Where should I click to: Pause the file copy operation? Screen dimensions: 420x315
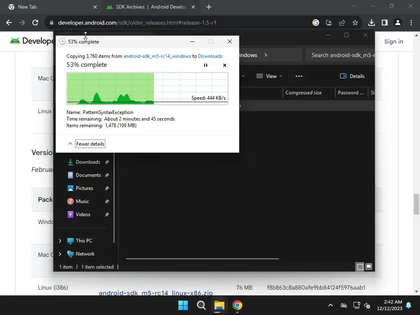click(205, 65)
